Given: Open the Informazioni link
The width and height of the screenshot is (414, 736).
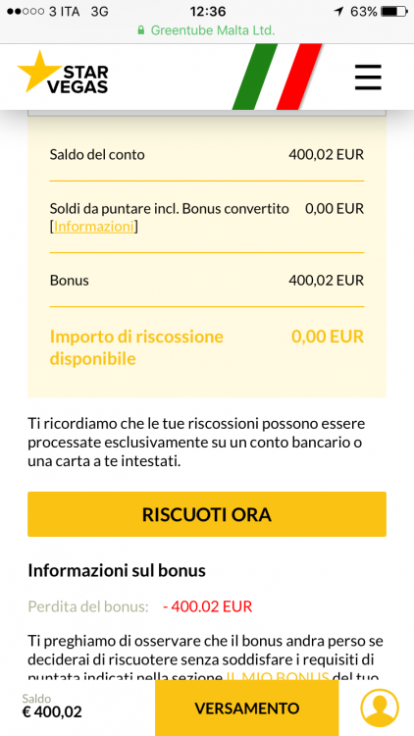Looking at the screenshot, I should (94, 227).
